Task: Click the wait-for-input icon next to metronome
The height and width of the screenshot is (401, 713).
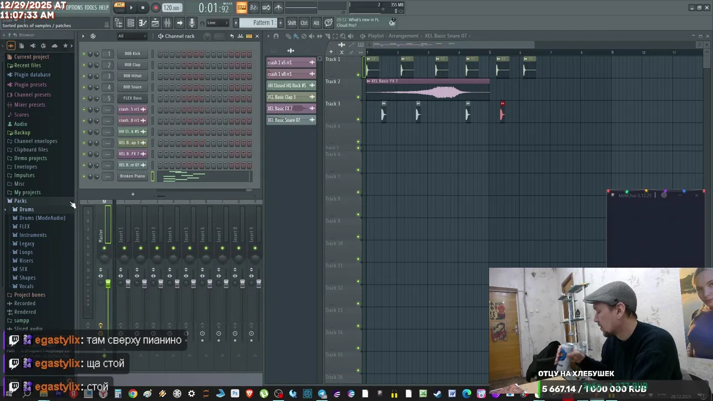Action: pyautogui.click(x=266, y=7)
